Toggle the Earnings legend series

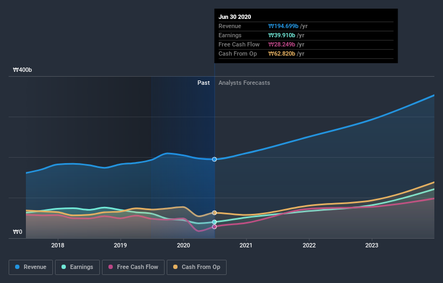tap(77, 267)
